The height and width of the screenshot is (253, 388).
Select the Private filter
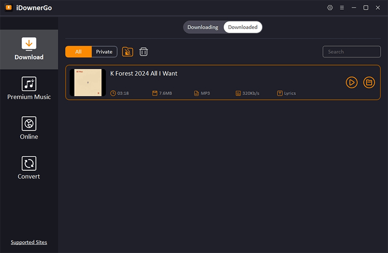pyautogui.click(x=104, y=52)
